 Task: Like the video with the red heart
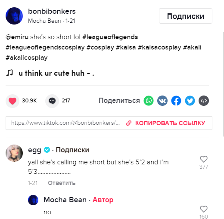tap(12, 101)
